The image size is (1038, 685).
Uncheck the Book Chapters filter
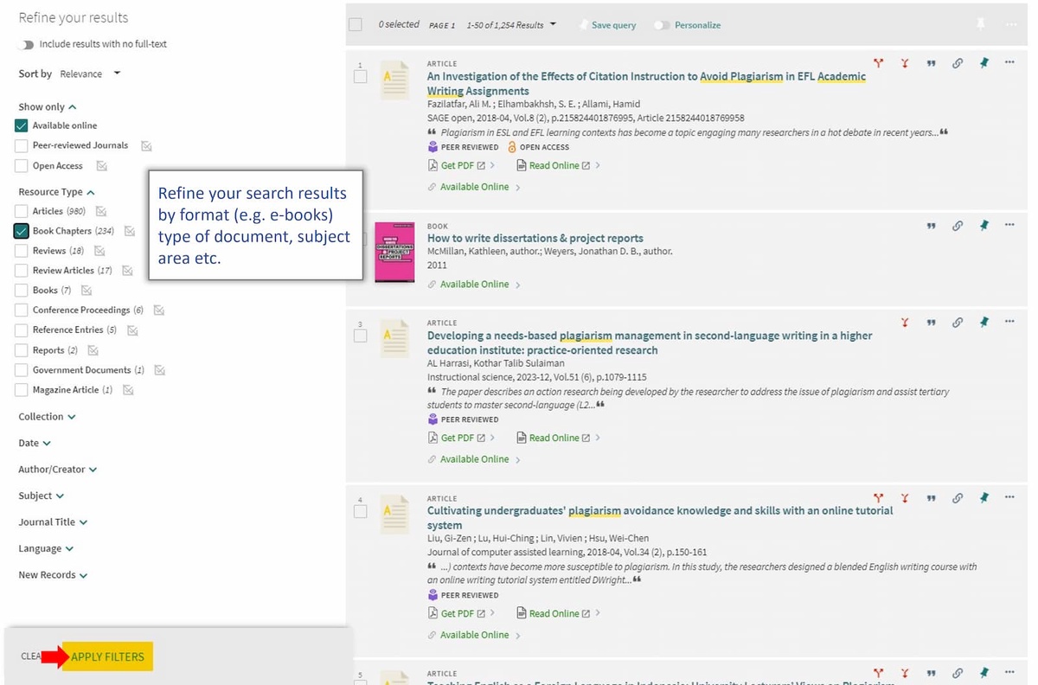point(20,231)
